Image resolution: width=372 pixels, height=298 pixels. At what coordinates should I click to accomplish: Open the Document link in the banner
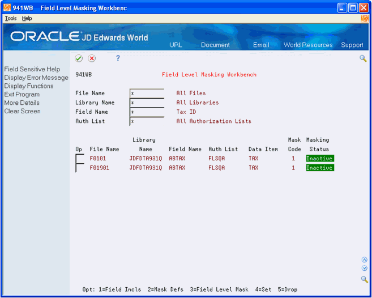(x=215, y=45)
